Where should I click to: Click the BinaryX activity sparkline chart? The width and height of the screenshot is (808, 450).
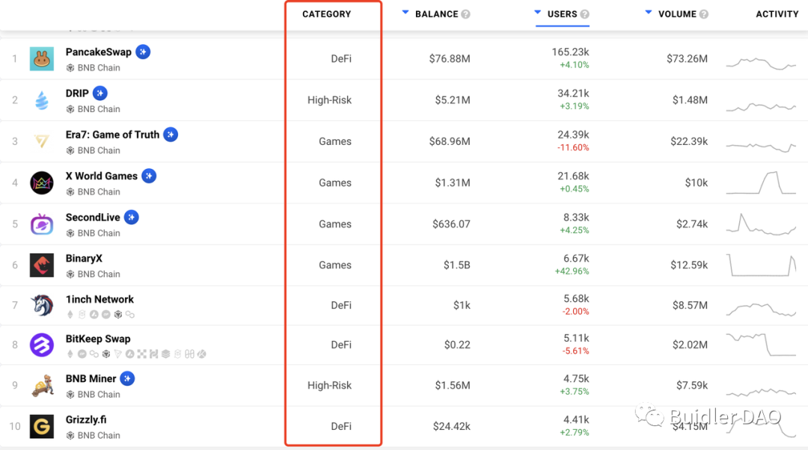761,265
